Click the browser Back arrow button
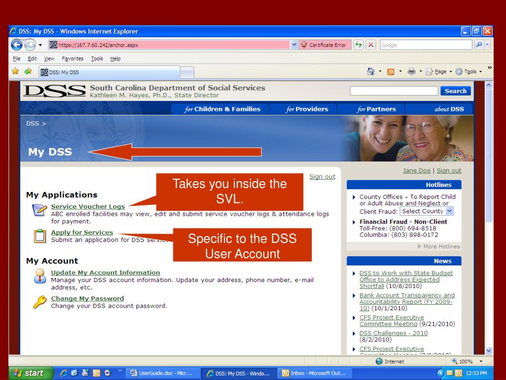Image resolution: width=506 pixels, height=380 pixels. click(x=17, y=45)
